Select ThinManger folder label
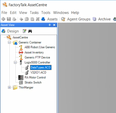 [26, 88]
